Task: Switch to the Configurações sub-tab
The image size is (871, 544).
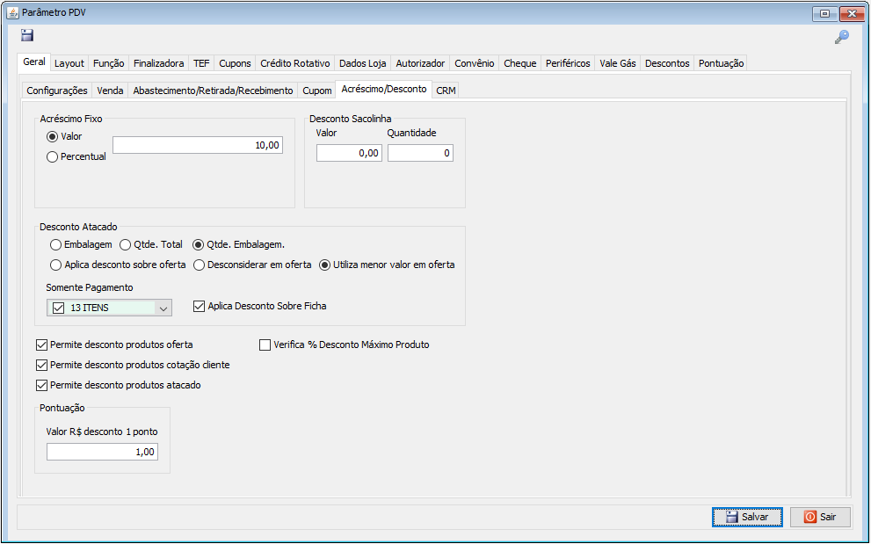Action: 57,91
